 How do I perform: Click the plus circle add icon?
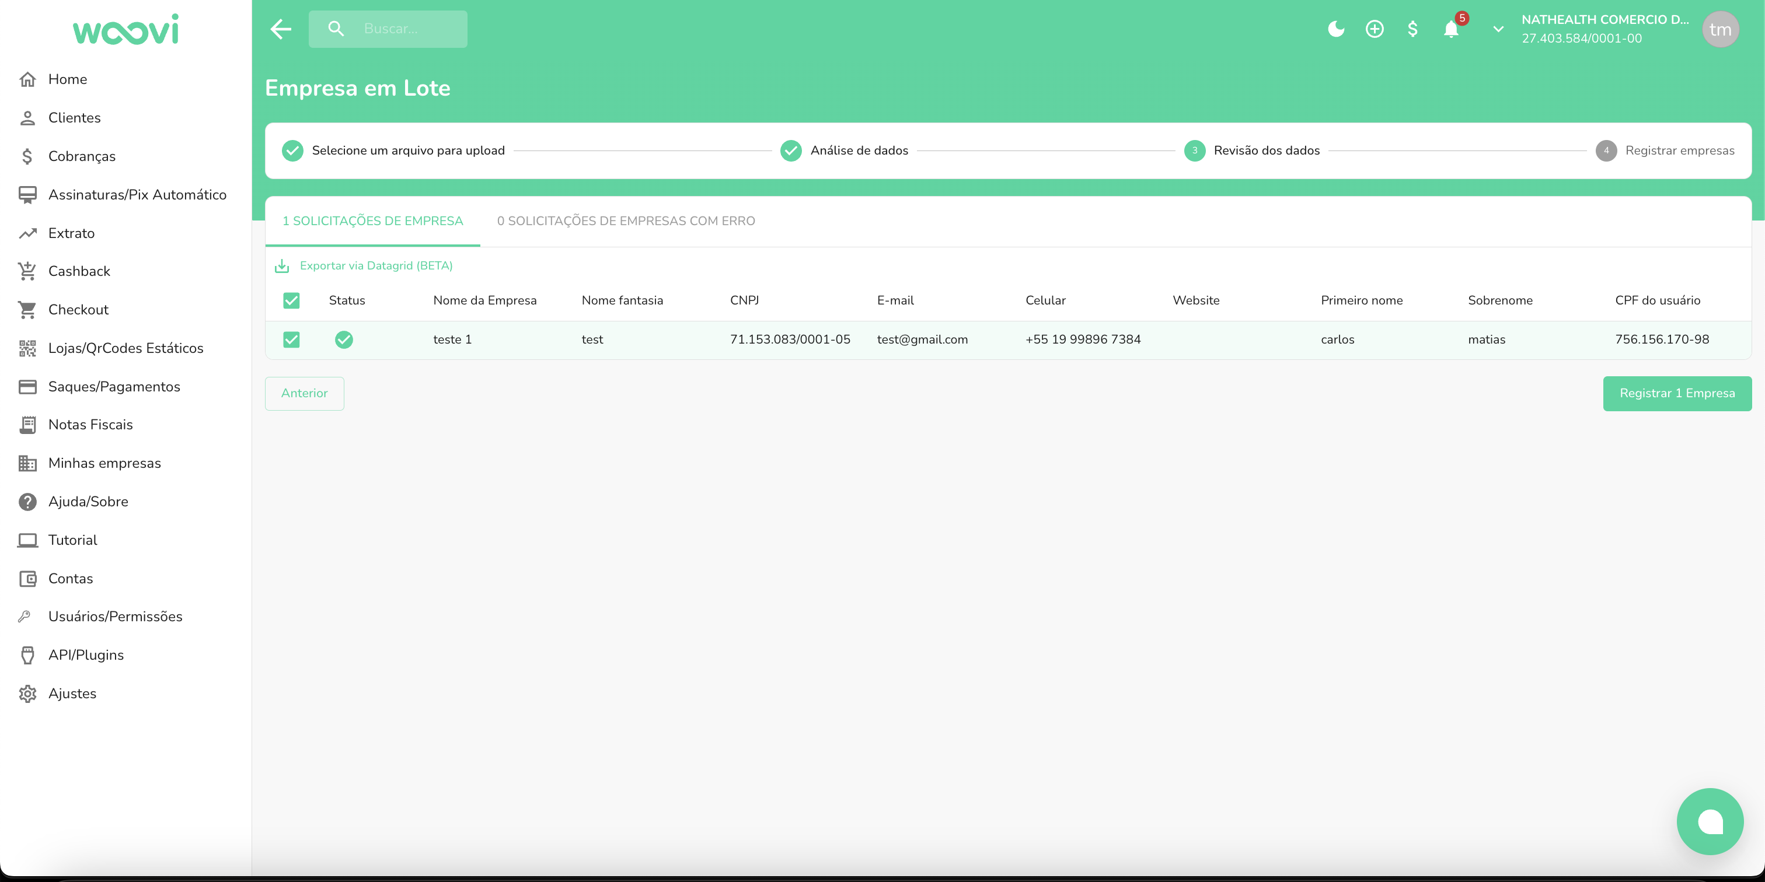tap(1374, 29)
